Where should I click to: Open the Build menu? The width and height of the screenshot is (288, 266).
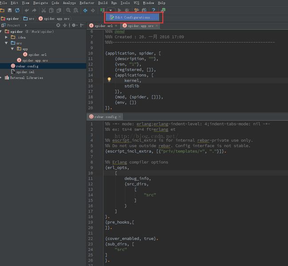(103, 3)
